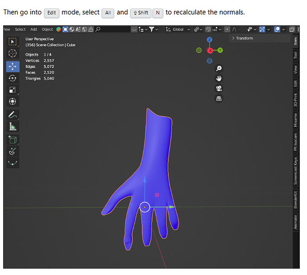Toggle perspective/orthographic grid icon

click(219, 99)
